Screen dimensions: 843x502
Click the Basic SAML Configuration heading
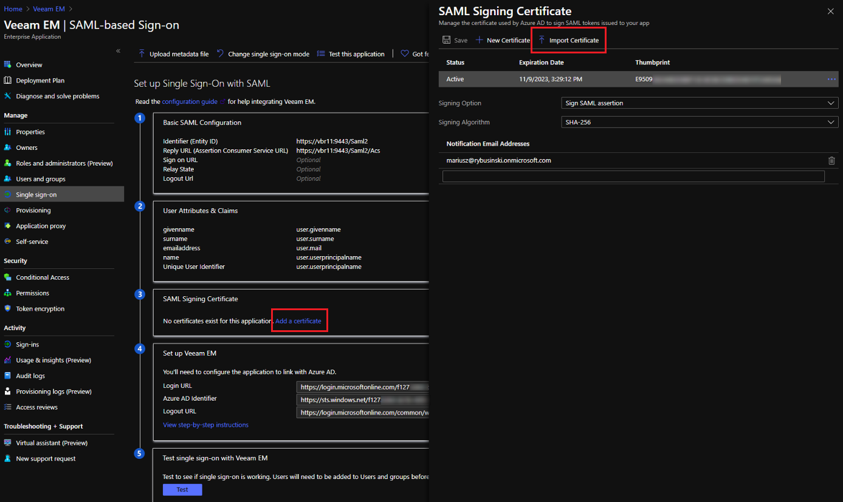tap(202, 123)
